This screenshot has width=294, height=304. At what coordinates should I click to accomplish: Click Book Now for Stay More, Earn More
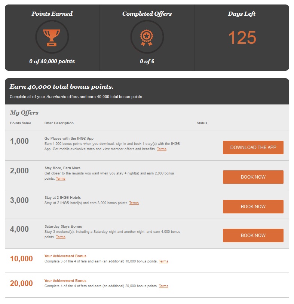pyautogui.click(x=253, y=177)
